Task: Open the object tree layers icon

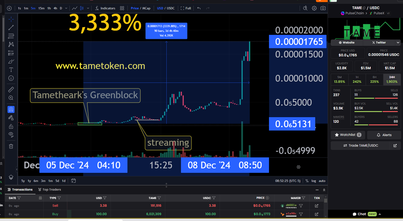Action: tap(11, 177)
